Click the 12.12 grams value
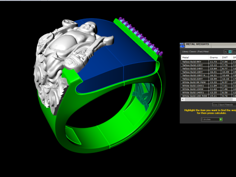 (x=213, y=65)
